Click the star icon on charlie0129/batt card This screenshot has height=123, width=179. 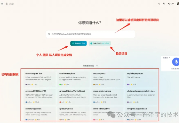65,85
